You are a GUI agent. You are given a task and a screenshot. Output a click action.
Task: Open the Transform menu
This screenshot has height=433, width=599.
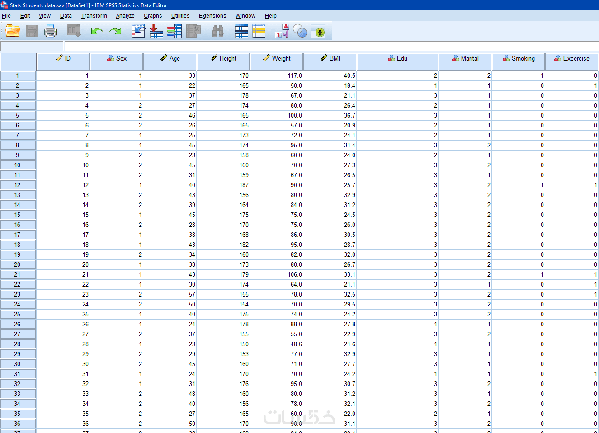(94, 16)
